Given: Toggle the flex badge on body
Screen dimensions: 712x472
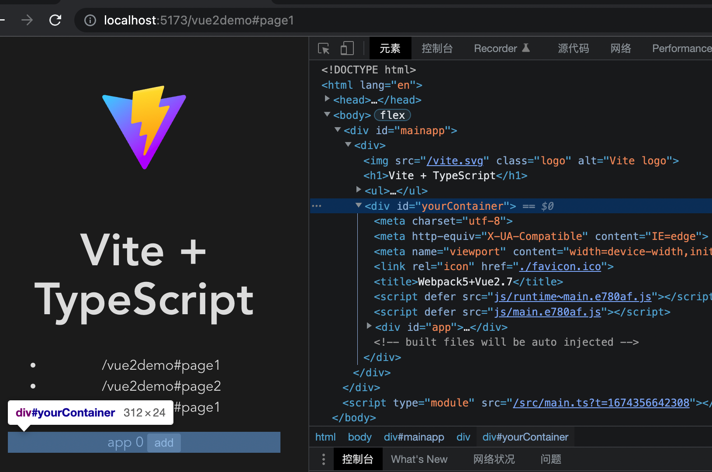Looking at the screenshot, I should pyautogui.click(x=392, y=115).
